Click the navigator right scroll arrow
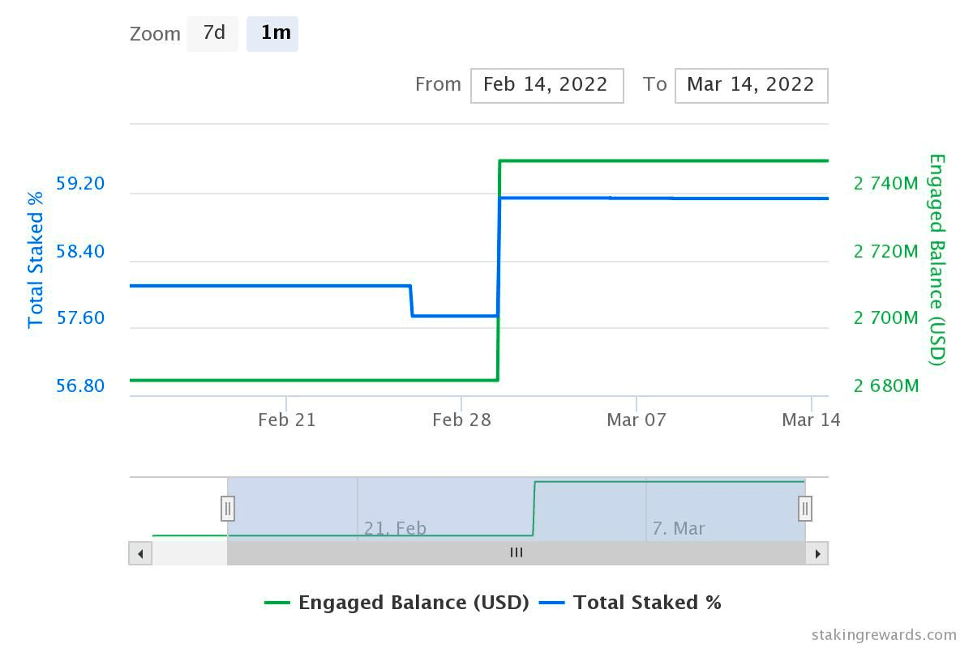 [817, 553]
